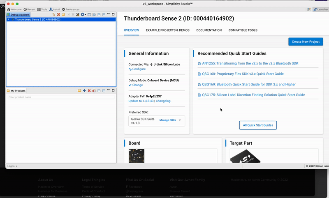Expand the Thunderboard Sense 2 tree node
Viewport: 329px width, 198px height.
click(x=8, y=19)
